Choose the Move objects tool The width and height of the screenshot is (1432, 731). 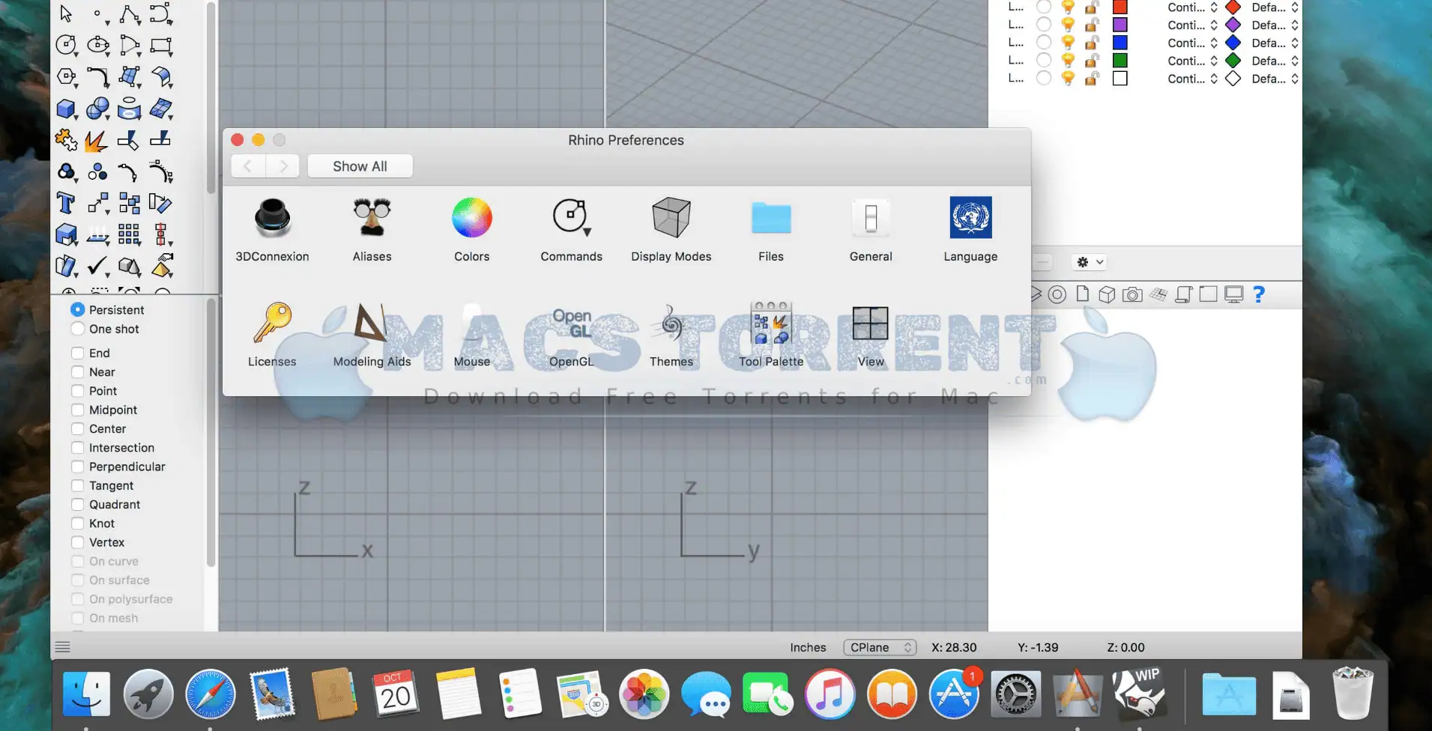pyautogui.click(x=98, y=203)
